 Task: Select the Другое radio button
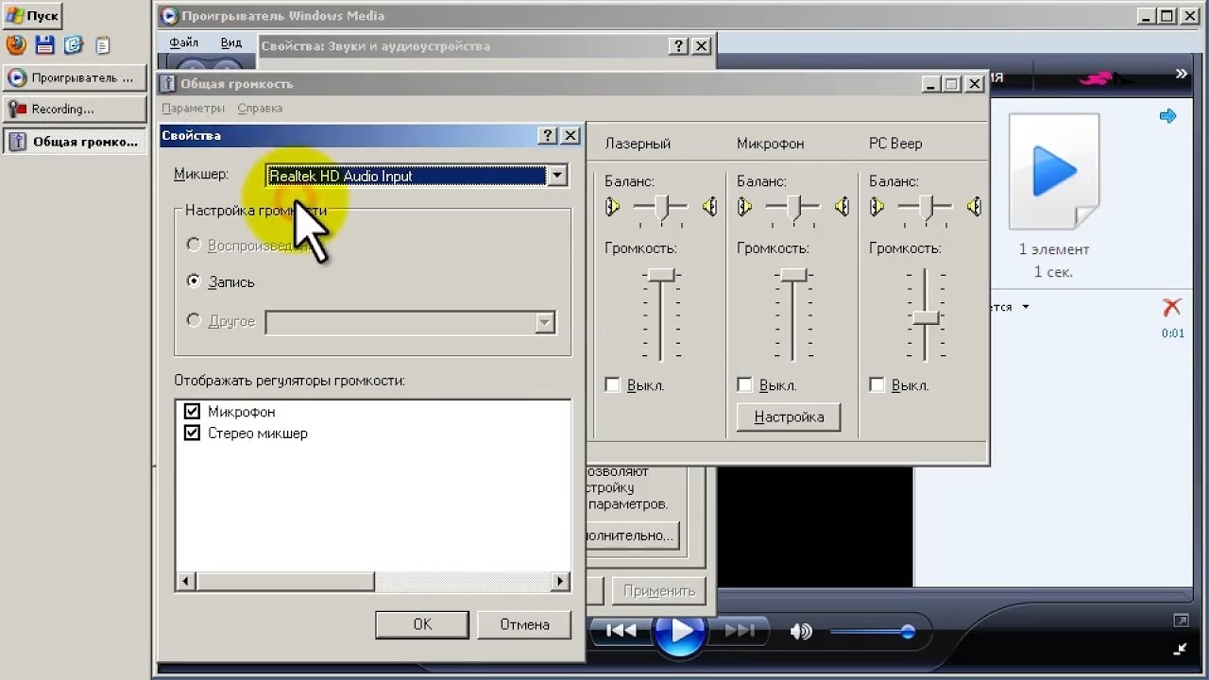coord(194,320)
